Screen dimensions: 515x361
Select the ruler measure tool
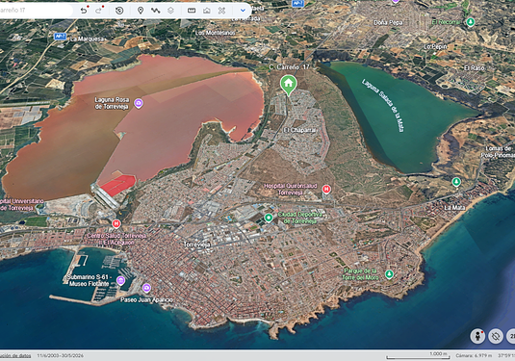tap(192, 11)
